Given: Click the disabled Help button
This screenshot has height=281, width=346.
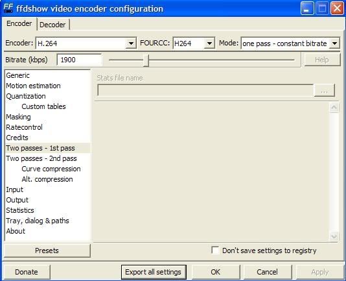Looking at the screenshot, I should coord(322,60).
